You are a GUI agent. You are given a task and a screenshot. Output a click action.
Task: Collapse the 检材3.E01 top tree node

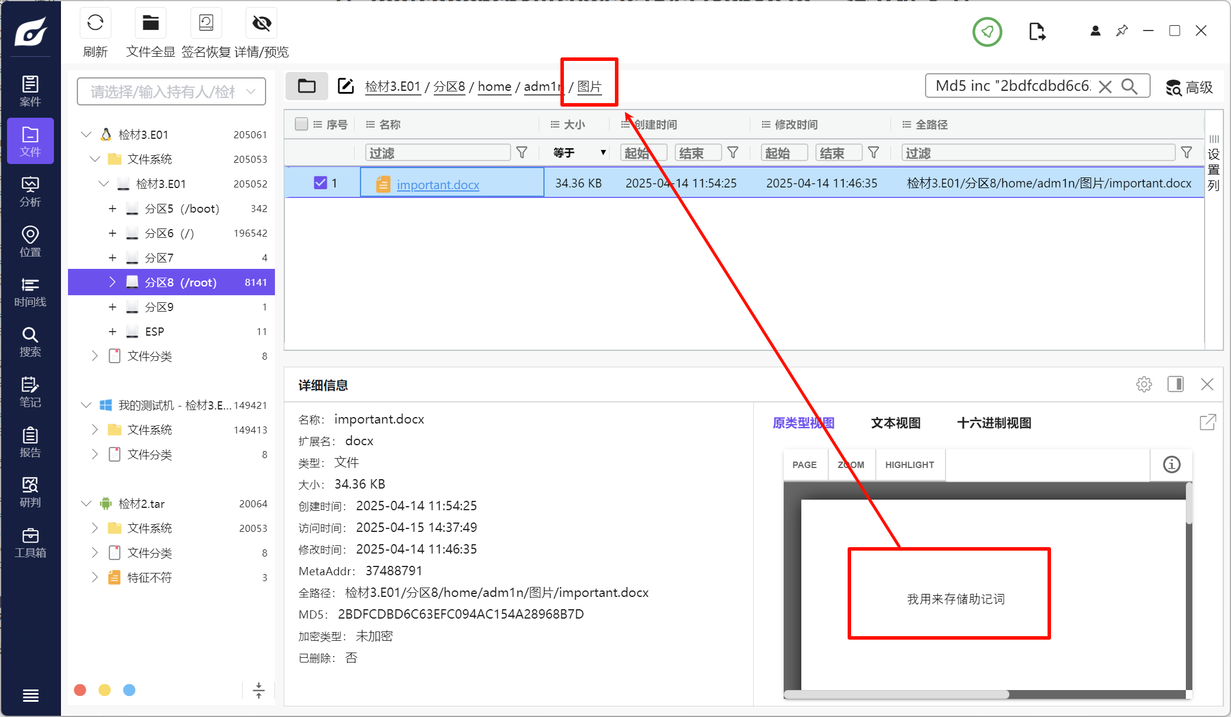86,134
